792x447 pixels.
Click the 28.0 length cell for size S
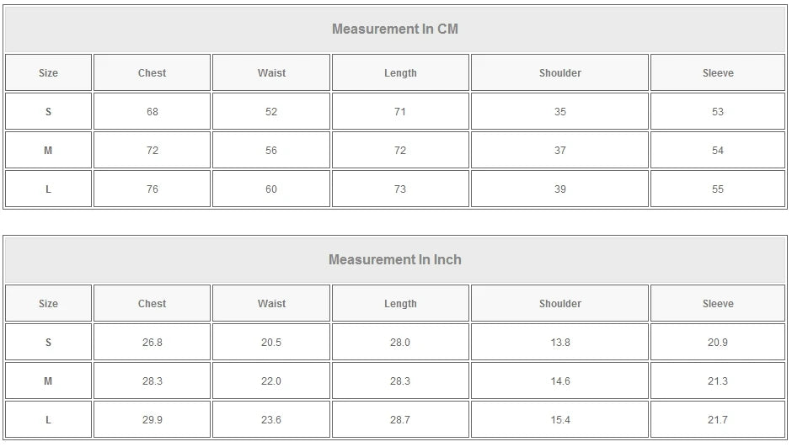click(x=400, y=343)
